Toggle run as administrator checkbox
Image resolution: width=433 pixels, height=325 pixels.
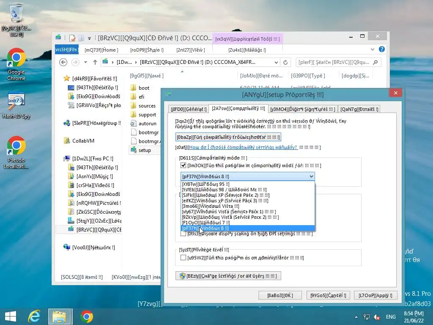click(183, 258)
